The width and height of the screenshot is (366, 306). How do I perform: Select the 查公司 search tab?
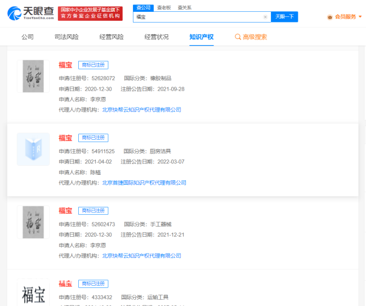144,8
